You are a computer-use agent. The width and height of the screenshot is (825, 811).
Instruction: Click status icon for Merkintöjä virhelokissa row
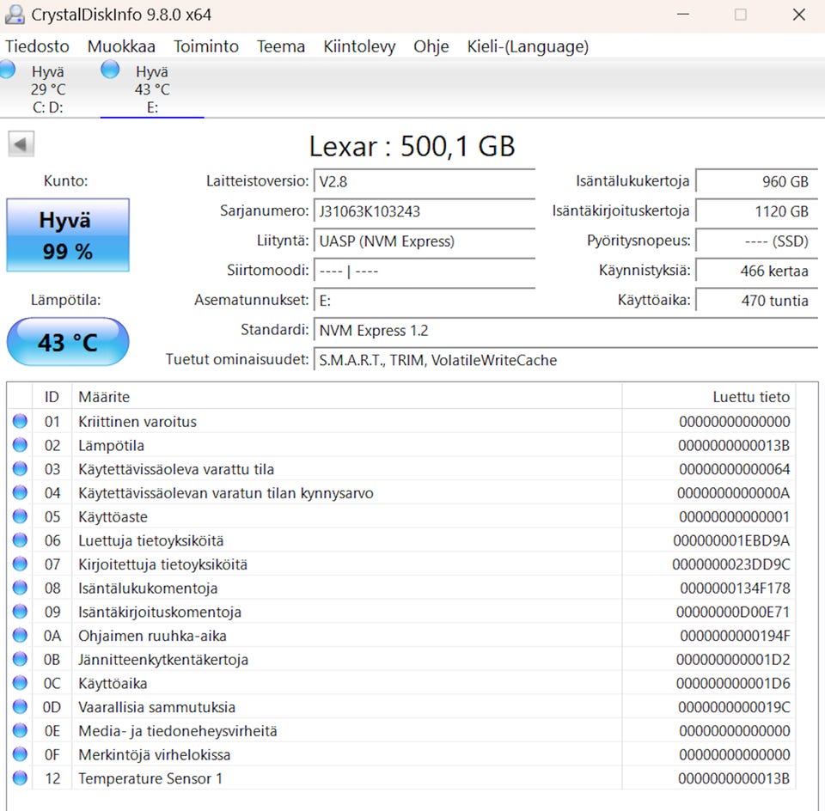point(20,754)
